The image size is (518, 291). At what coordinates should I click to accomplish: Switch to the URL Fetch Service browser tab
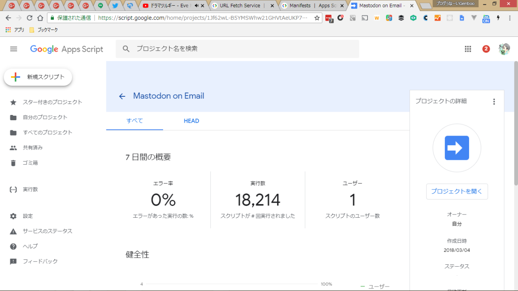[242, 6]
